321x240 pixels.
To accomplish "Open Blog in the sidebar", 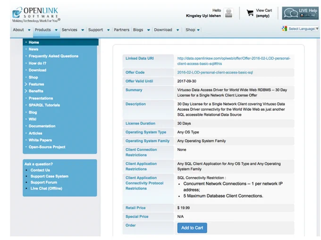I will click(33, 112).
